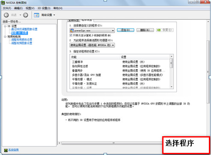Open the 编辑(E) menu

18,8
